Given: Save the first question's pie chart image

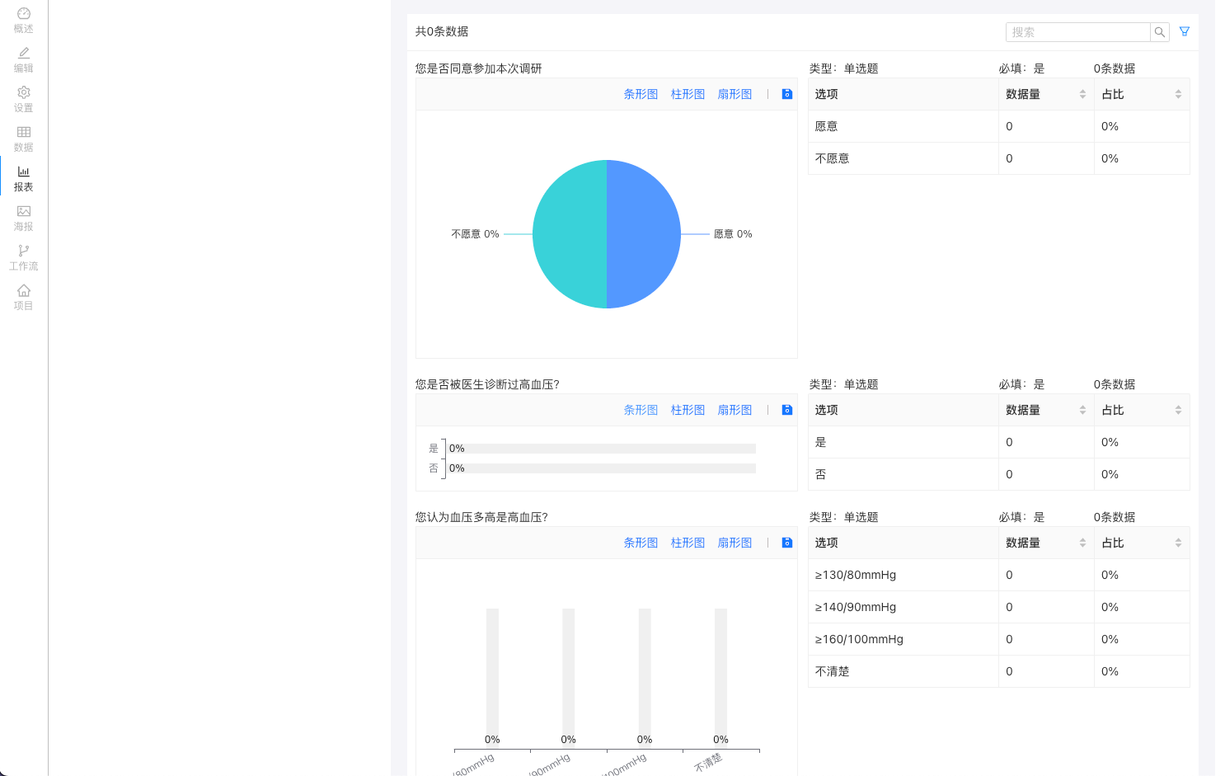Looking at the screenshot, I should point(787,94).
